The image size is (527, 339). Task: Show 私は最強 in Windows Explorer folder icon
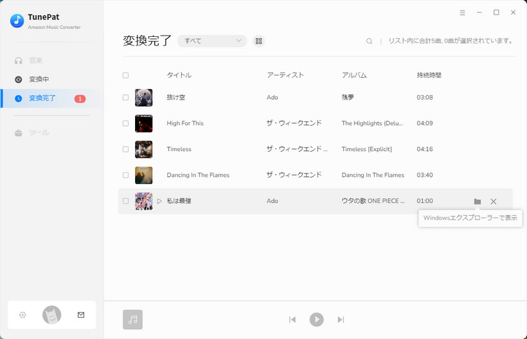click(x=477, y=201)
